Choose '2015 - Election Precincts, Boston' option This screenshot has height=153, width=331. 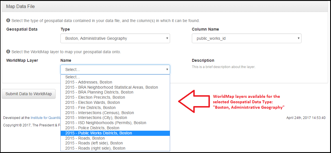[95, 97]
